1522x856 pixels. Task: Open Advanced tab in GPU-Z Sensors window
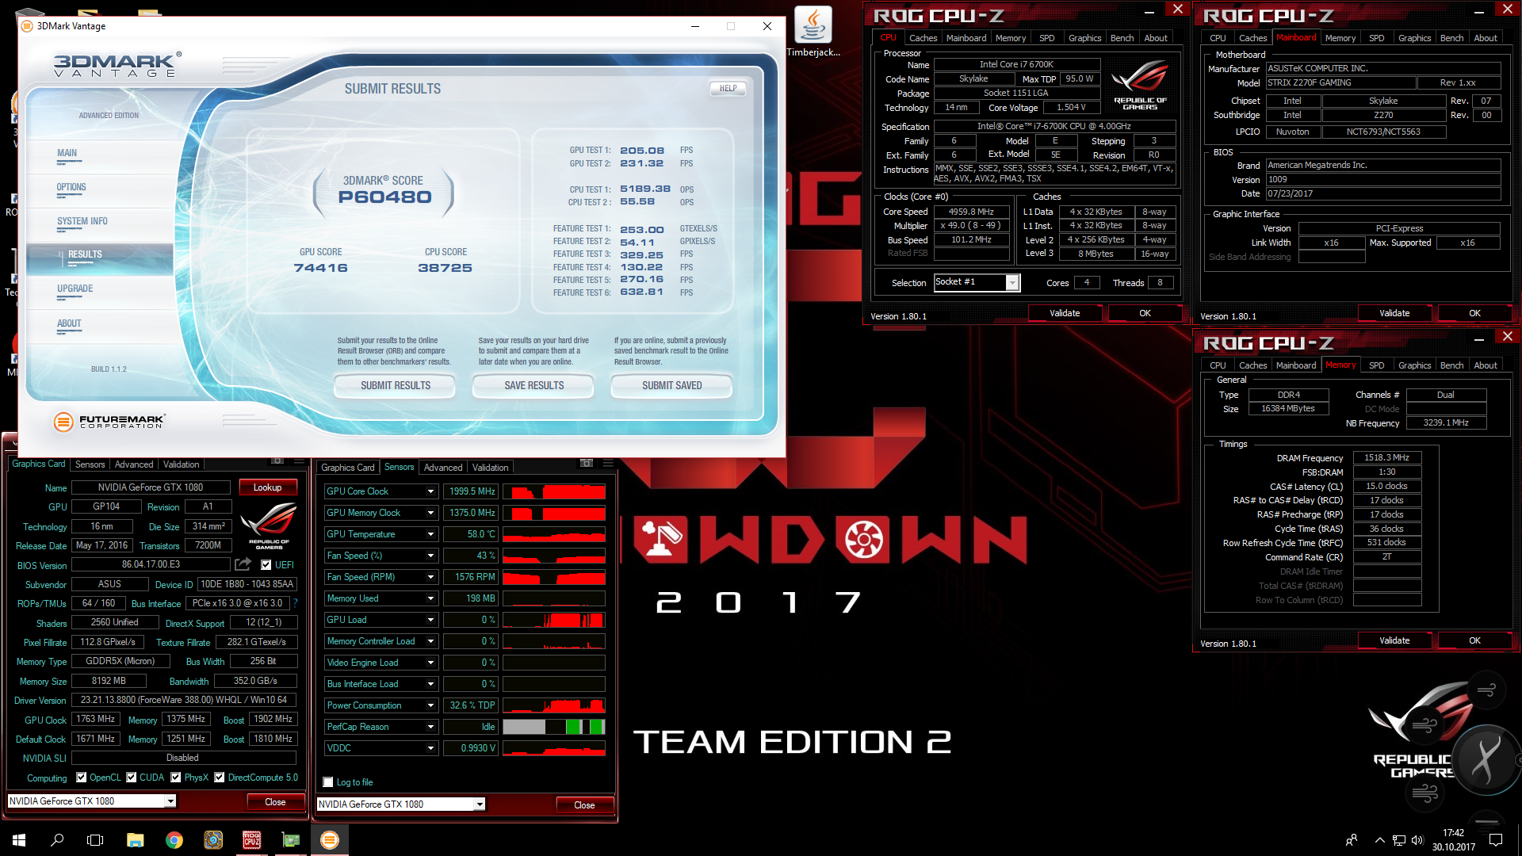[443, 468]
